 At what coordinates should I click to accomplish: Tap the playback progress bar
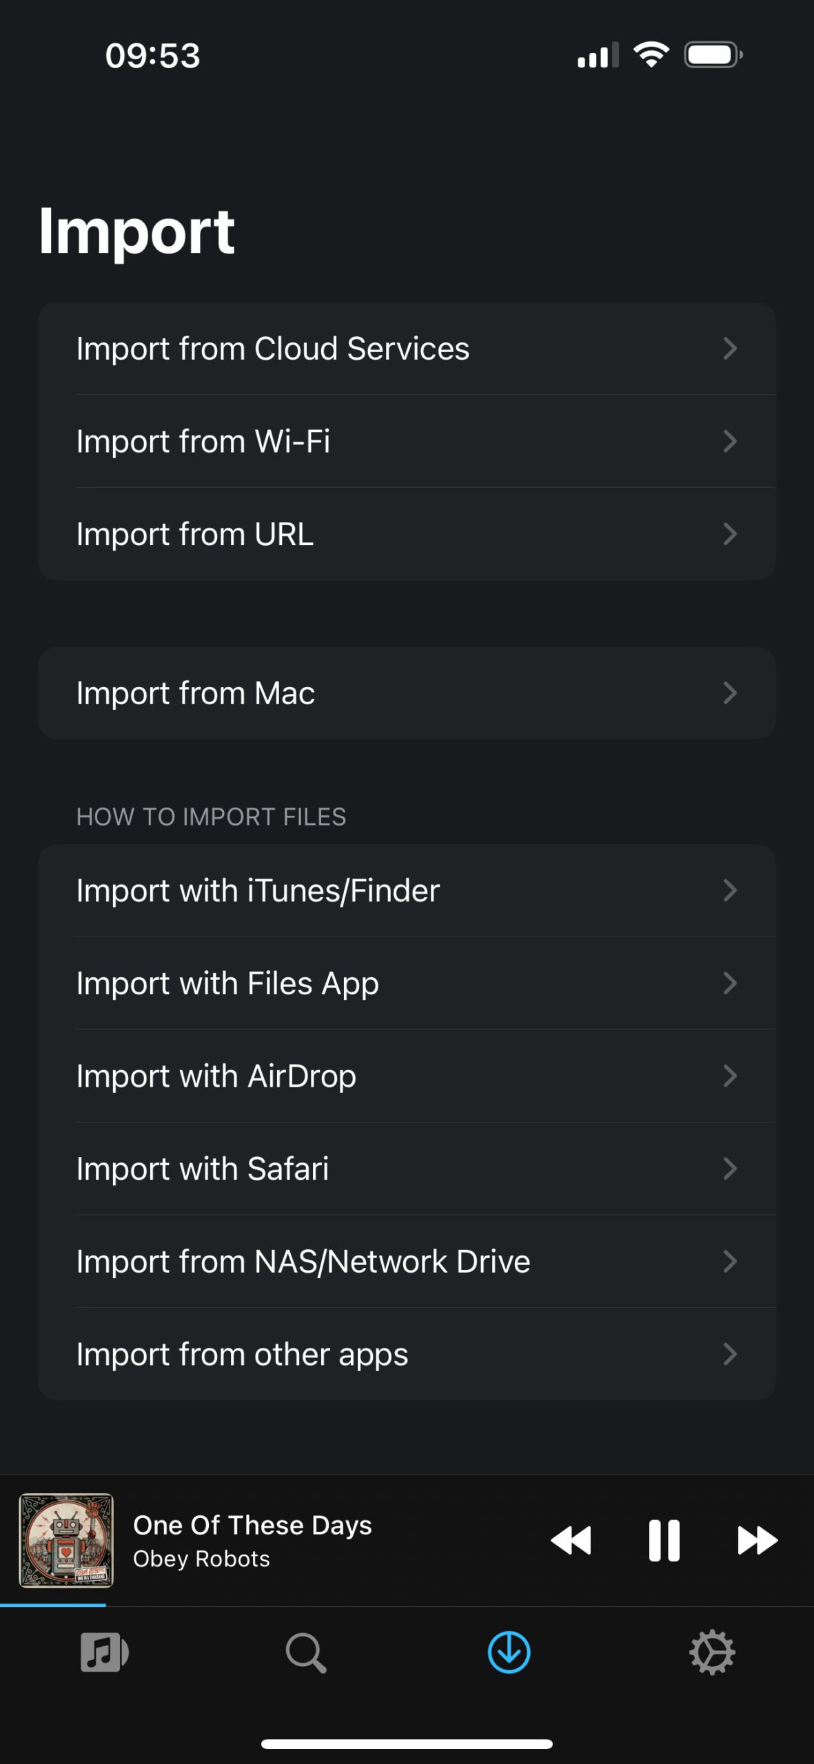407,1606
